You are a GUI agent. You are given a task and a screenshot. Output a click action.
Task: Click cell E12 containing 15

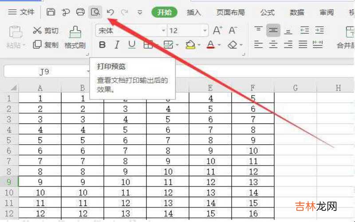210,214
